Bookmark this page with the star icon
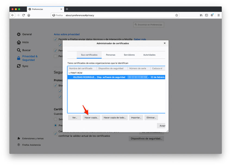This screenshot has width=231, height=166. [x=177, y=15]
